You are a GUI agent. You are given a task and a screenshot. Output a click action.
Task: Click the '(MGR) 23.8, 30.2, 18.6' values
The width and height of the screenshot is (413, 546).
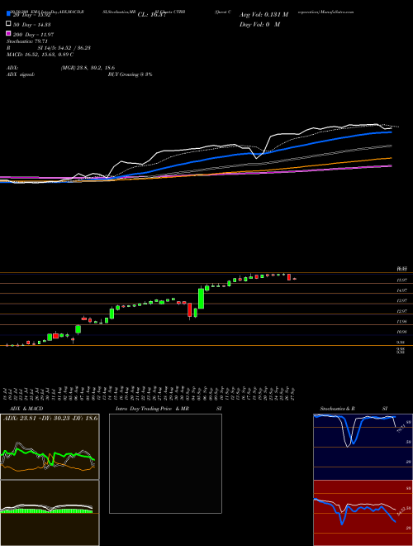pos(88,68)
